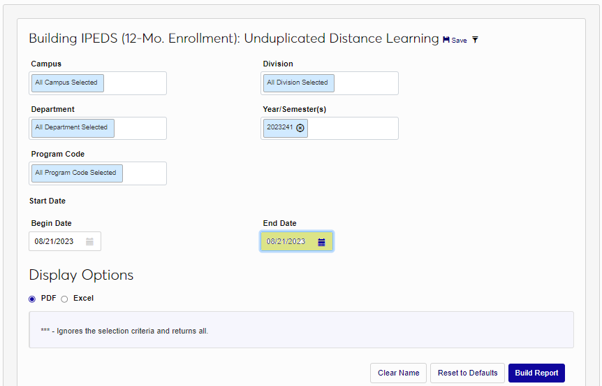Click the All Division Selected tag
Screen dimensions: 602x386
[299, 83]
